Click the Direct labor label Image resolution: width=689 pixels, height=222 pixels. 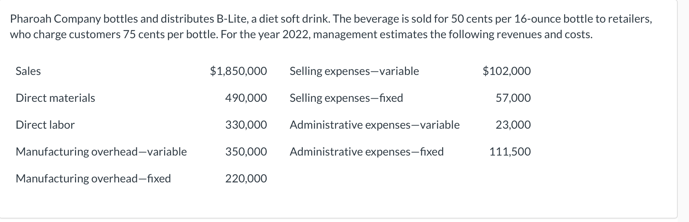pos(45,125)
